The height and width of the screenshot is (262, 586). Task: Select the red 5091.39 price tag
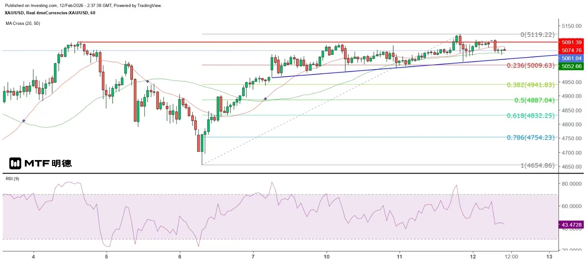571,42
